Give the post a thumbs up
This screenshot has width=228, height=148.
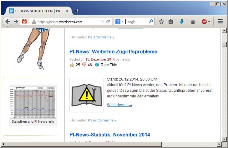[72, 65]
